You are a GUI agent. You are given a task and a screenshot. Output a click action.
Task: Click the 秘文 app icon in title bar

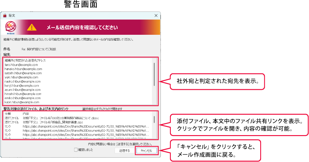[x=5, y=15]
